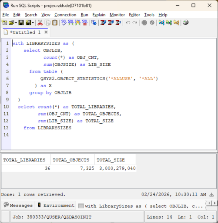Click line number 6 in the gutter

coord(7,78)
